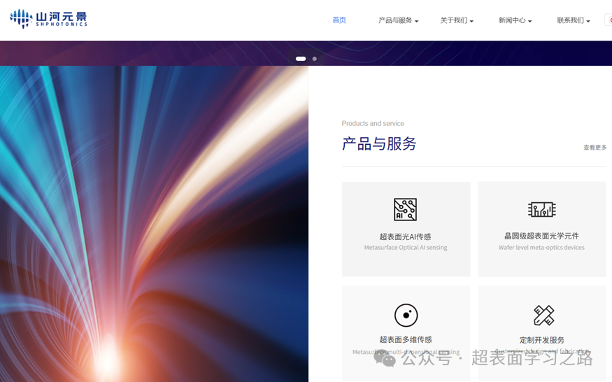Open the 定制开发服务 title link
This screenshot has height=382, width=612.
click(x=542, y=340)
